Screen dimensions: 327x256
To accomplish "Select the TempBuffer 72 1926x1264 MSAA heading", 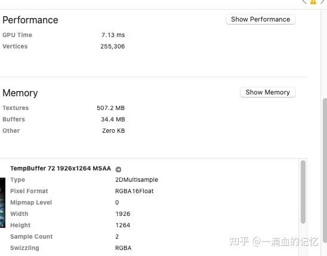I will (x=60, y=169).
